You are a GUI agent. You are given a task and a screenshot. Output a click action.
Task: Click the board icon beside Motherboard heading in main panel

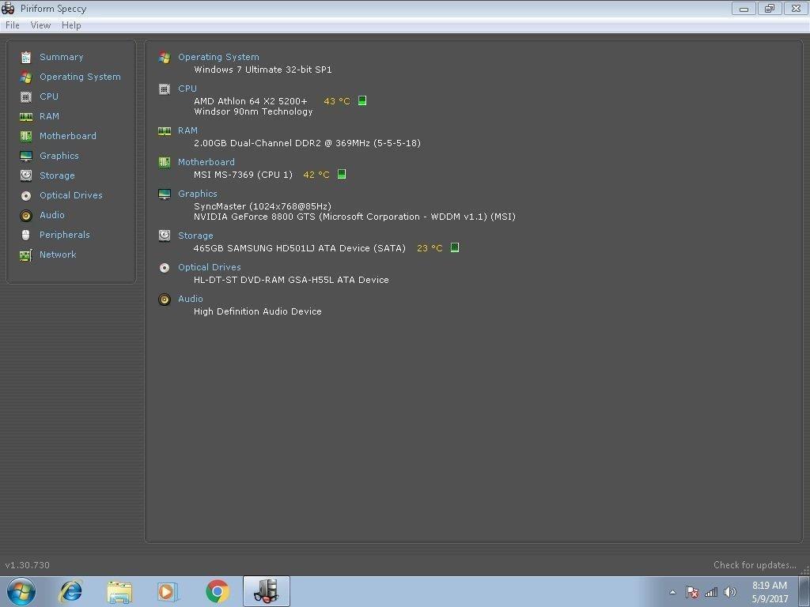(x=165, y=163)
